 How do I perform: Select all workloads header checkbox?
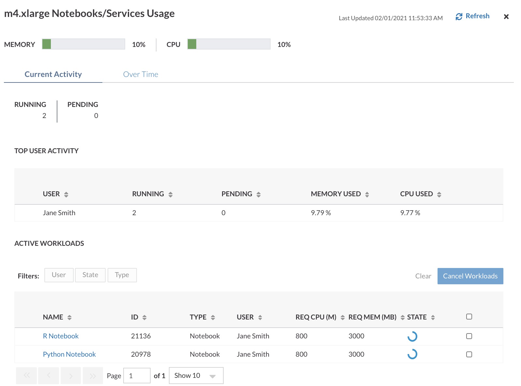[x=469, y=317]
